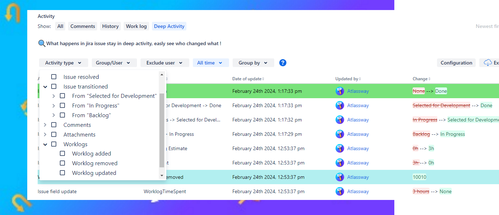Check From "In Progress" checkbox
This screenshot has width=499, height=215.
62,105
